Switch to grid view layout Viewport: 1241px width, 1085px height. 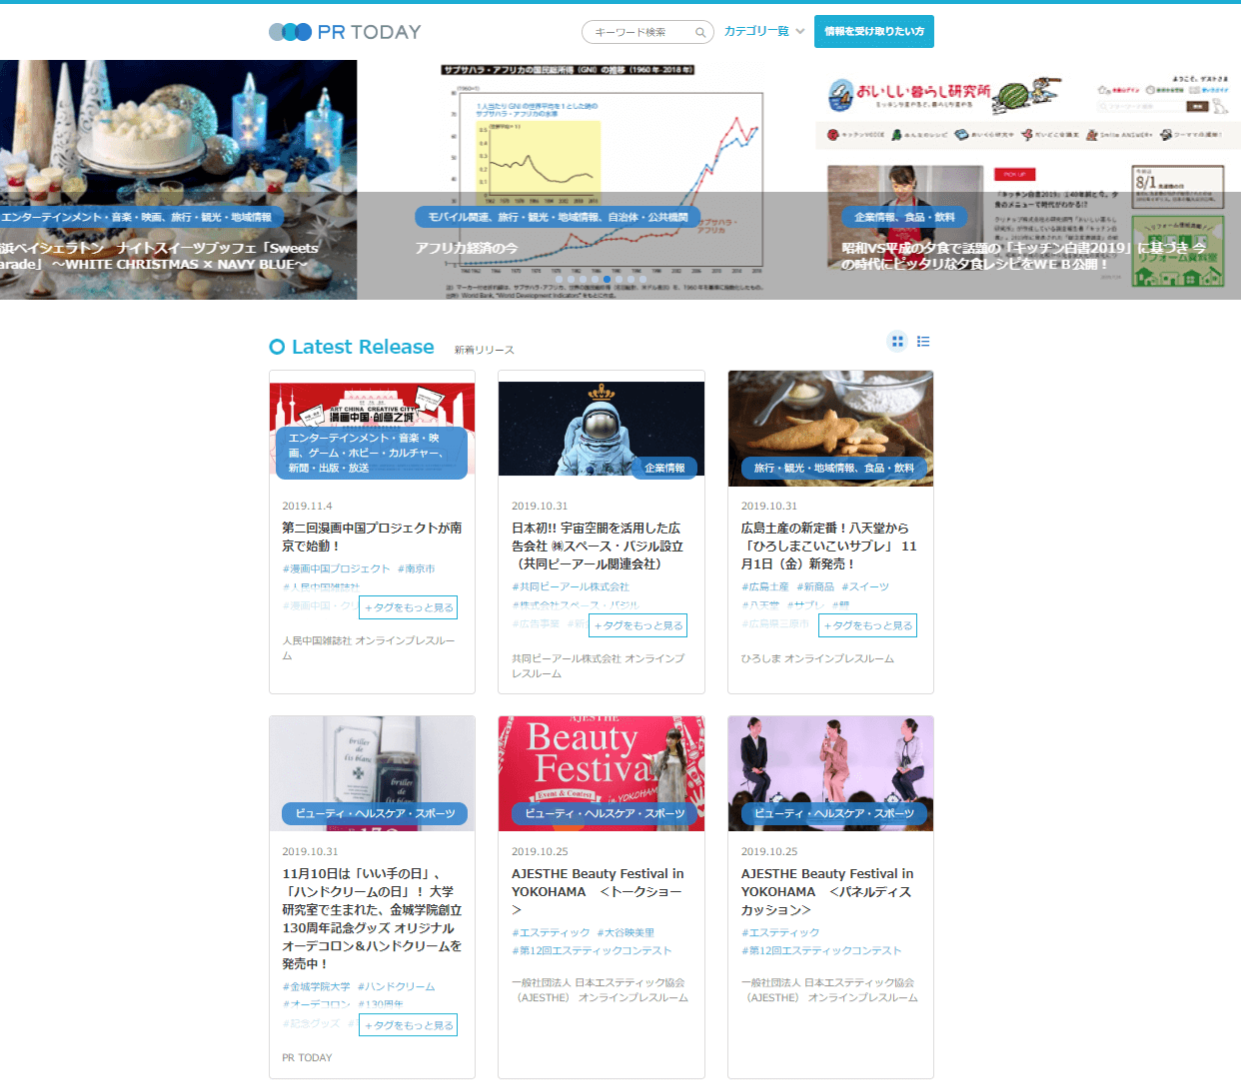[897, 342]
